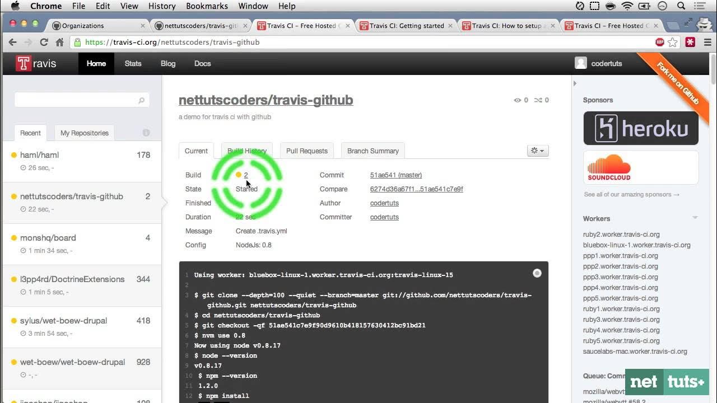Switch to the Build History tab
The height and width of the screenshot is (403, 717).
click(x=247, y=151)
